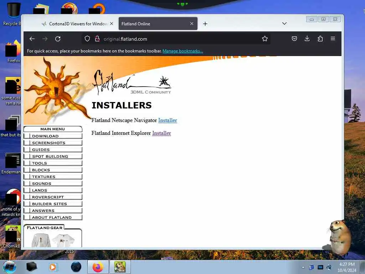This screenshot has width=365, height=274.
Task: Open the dark globe taskbar icon
Action: click(76, 267)
